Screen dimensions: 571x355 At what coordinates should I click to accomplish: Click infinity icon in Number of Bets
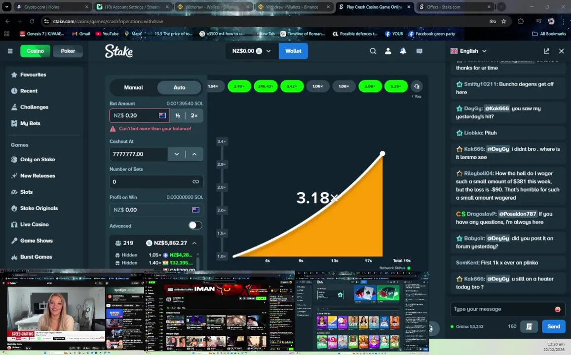(x=195, y=181)
